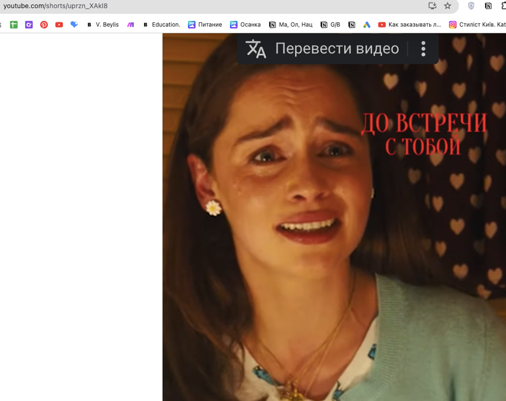Screen dimensions: 506x401
Task: Click the translate icon in video popup
Action: [x=256, y=49]
